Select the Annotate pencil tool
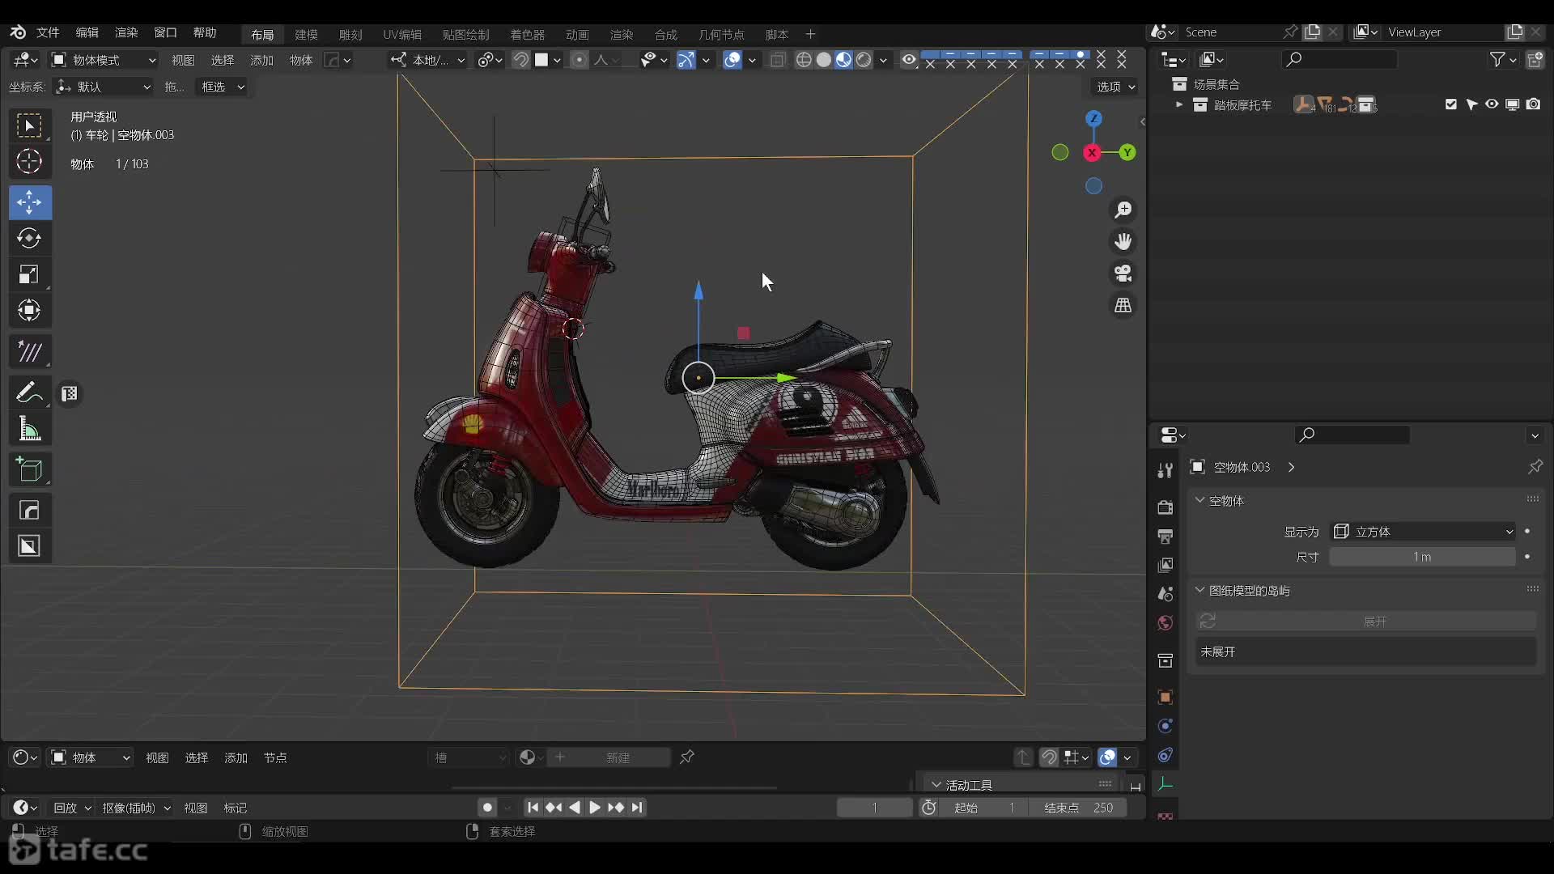This screenshot has width=1554, height=874. coord(30,393)
